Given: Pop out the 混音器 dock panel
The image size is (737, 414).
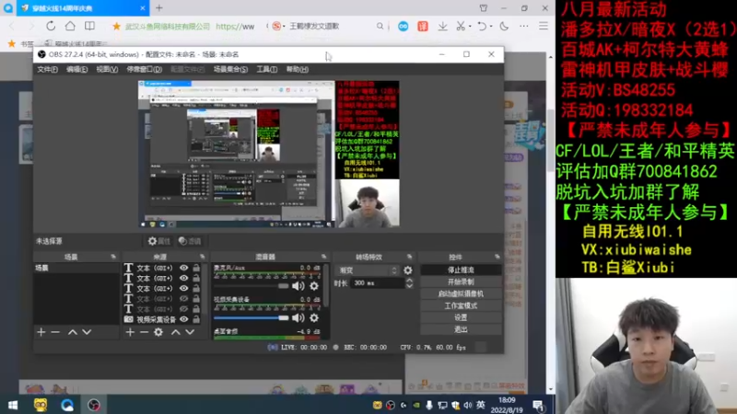Looking at the screenshot, I should coord(324,257).
